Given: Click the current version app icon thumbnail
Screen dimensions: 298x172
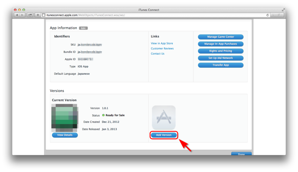Looking at the screenshot, I should pos(64,118).
